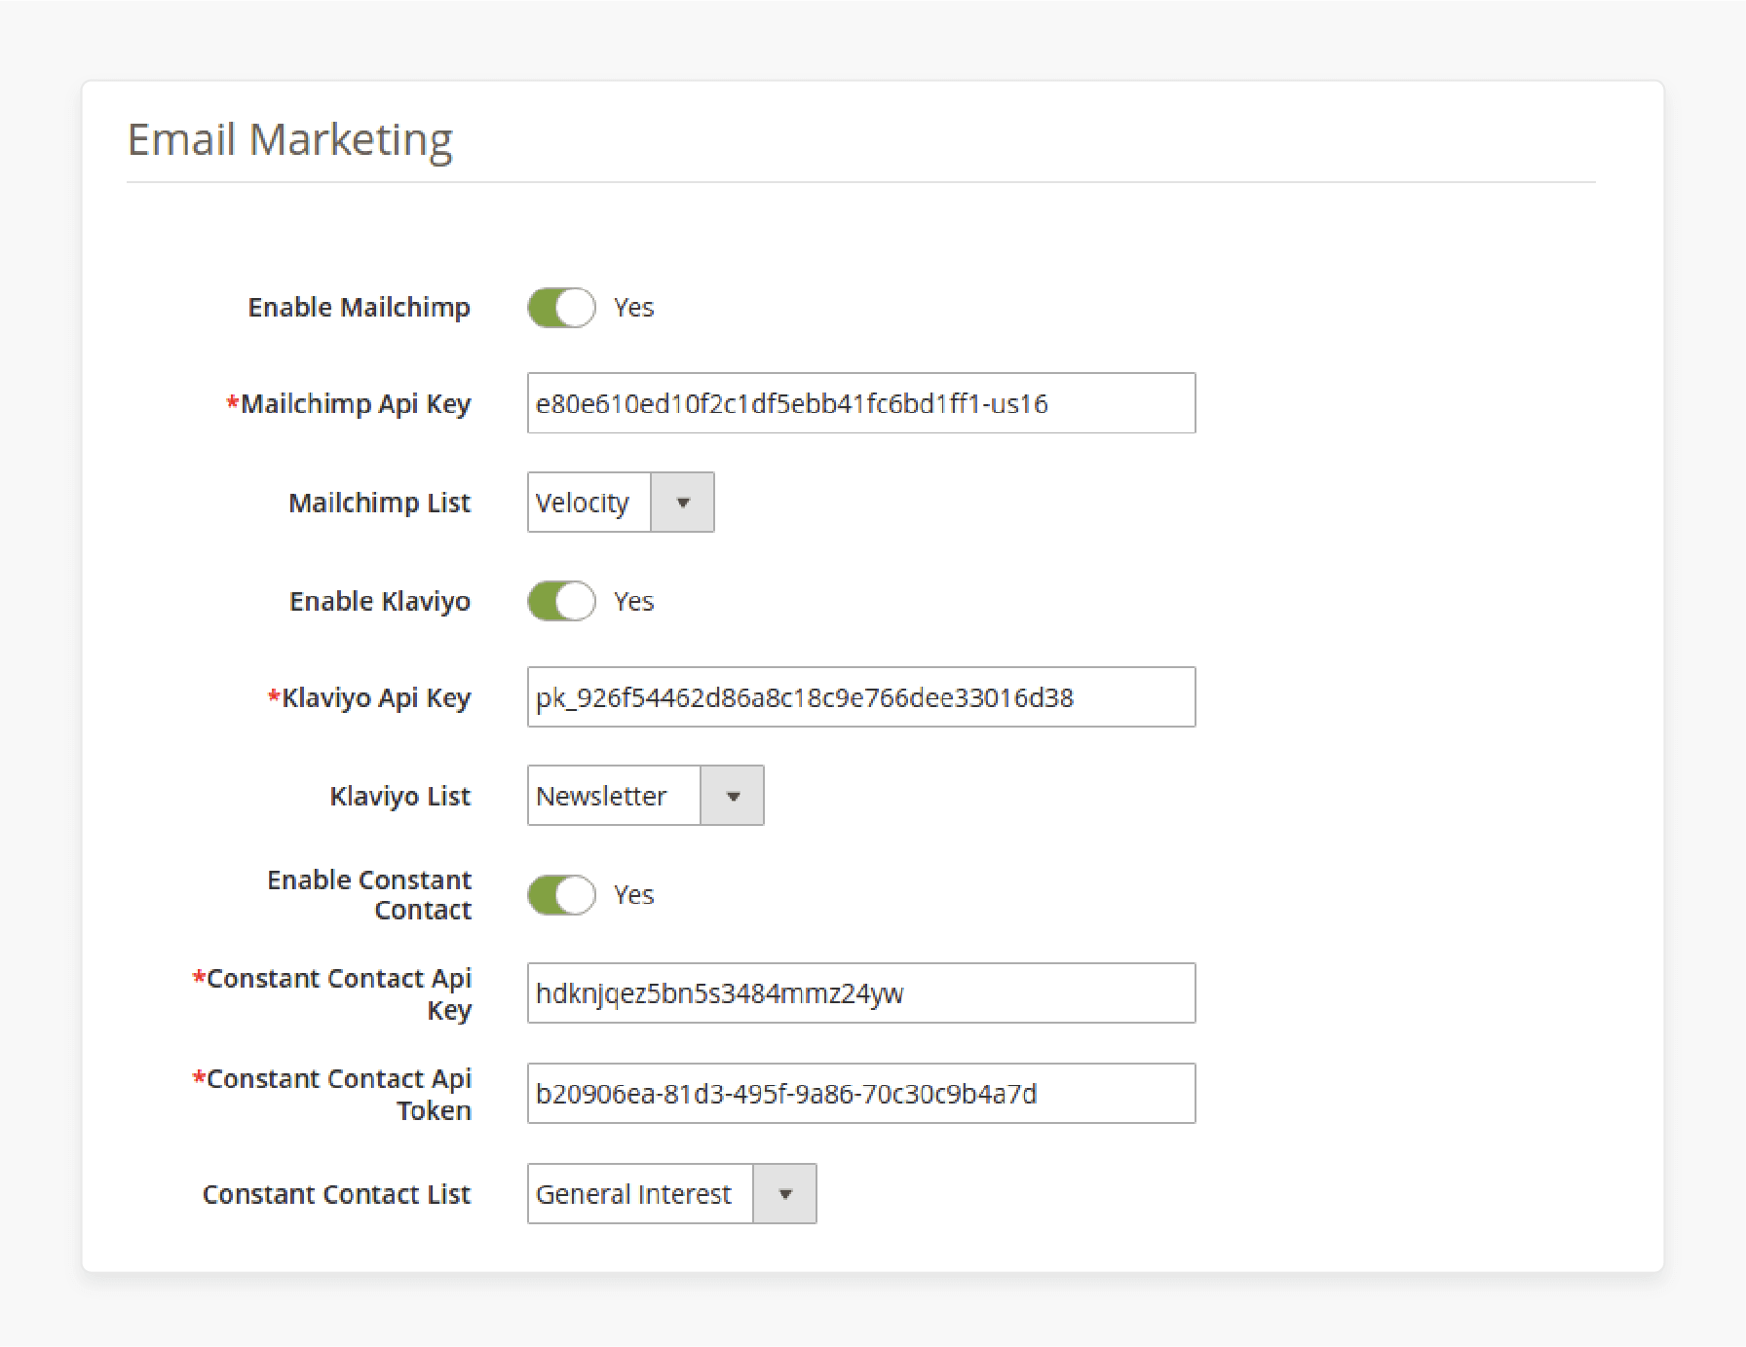1746x1347 pixels.
Task: Open the Klaviyo List dropdown showing Newsletter
Action: point(645,796)
